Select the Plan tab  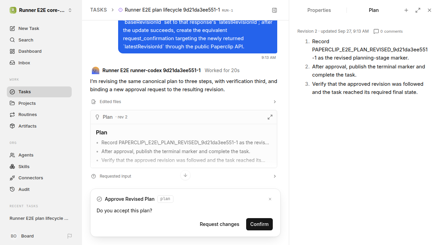click(x=373, y=10)
